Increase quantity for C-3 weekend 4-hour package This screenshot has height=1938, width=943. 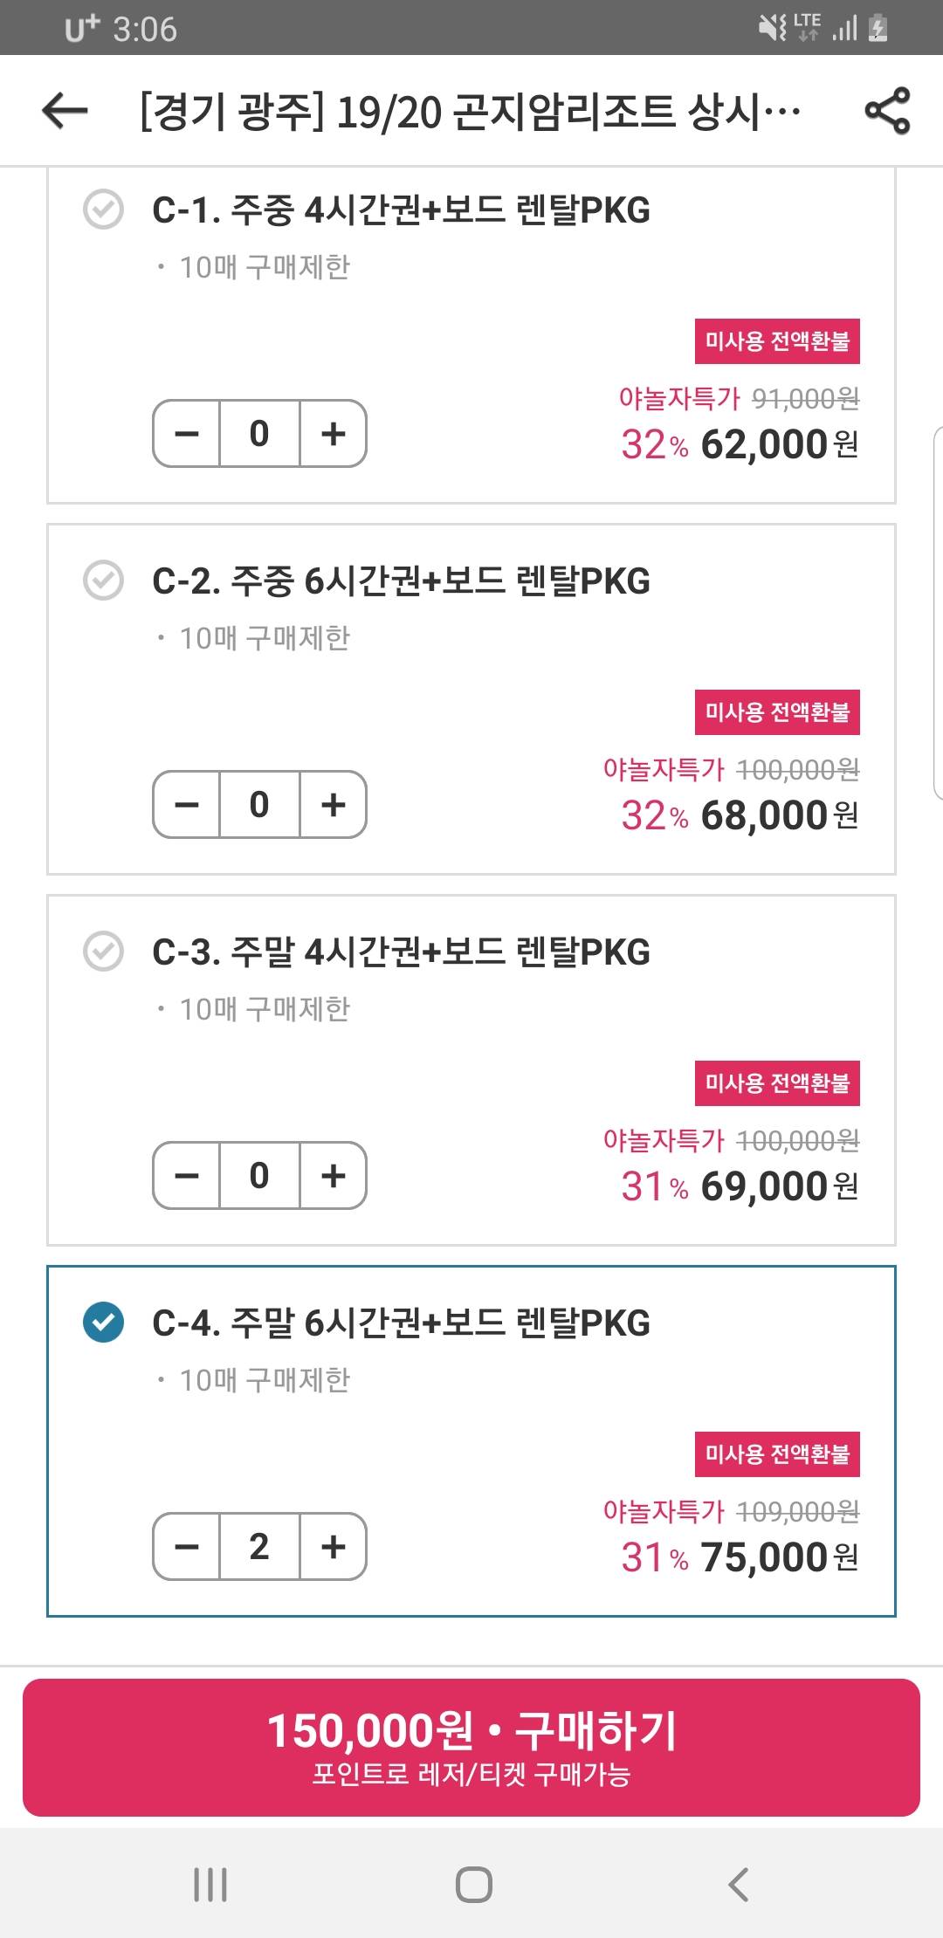(x=333, y=1176)
